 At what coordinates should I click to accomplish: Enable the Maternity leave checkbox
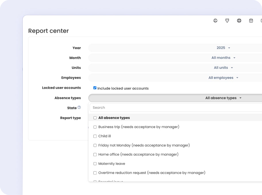(95, 164)
